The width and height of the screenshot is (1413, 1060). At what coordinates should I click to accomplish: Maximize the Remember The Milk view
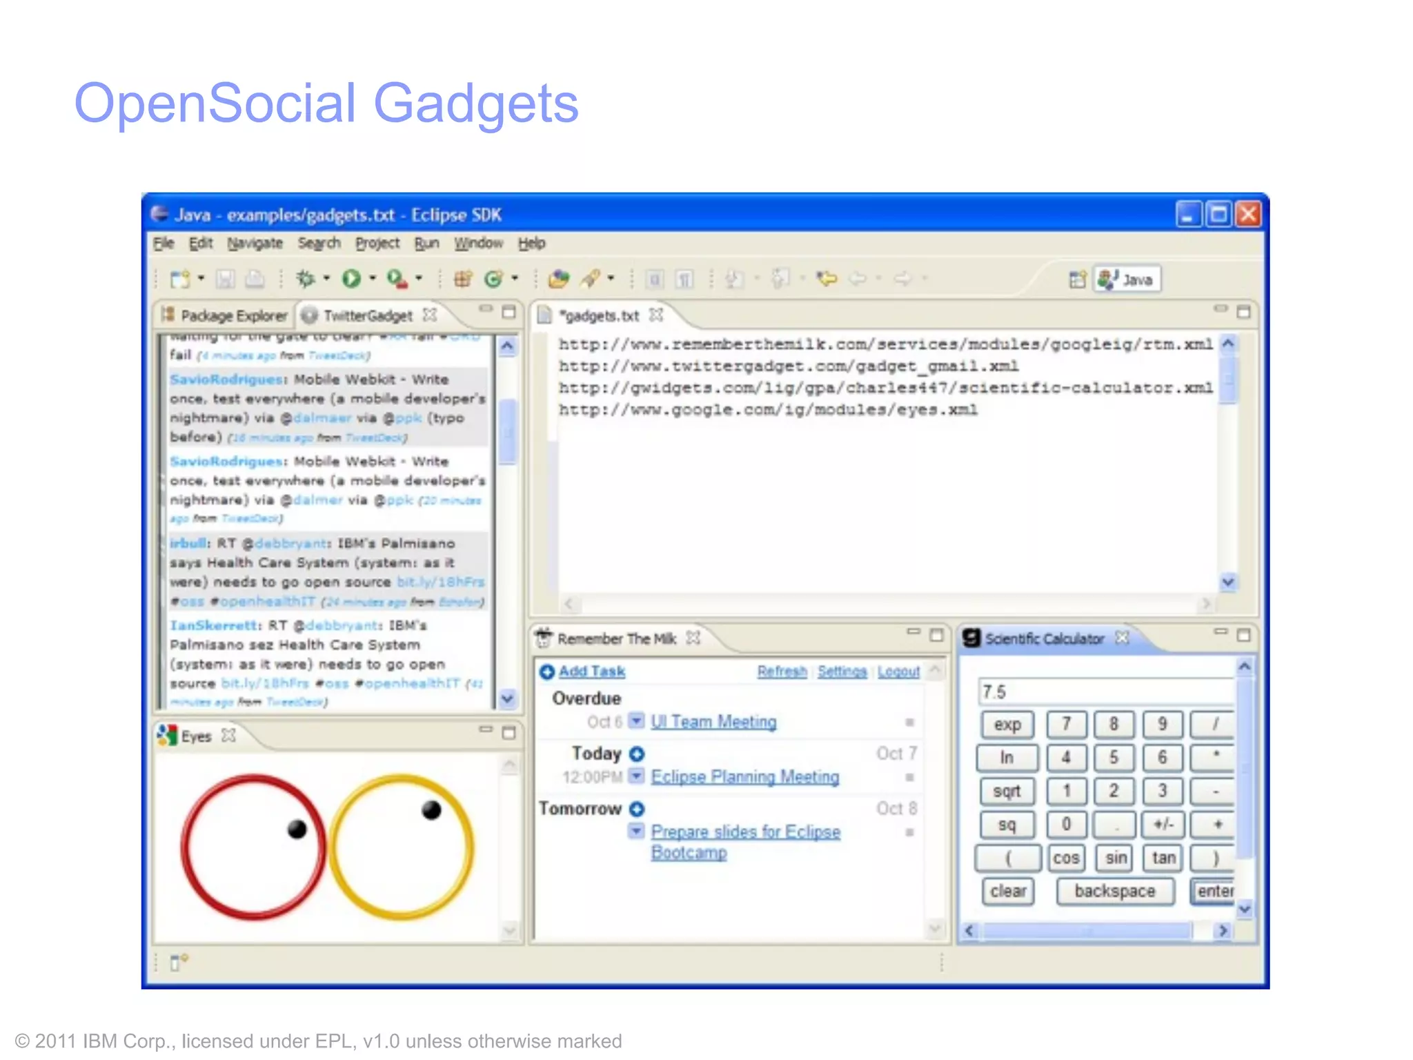tap(936, 635)
